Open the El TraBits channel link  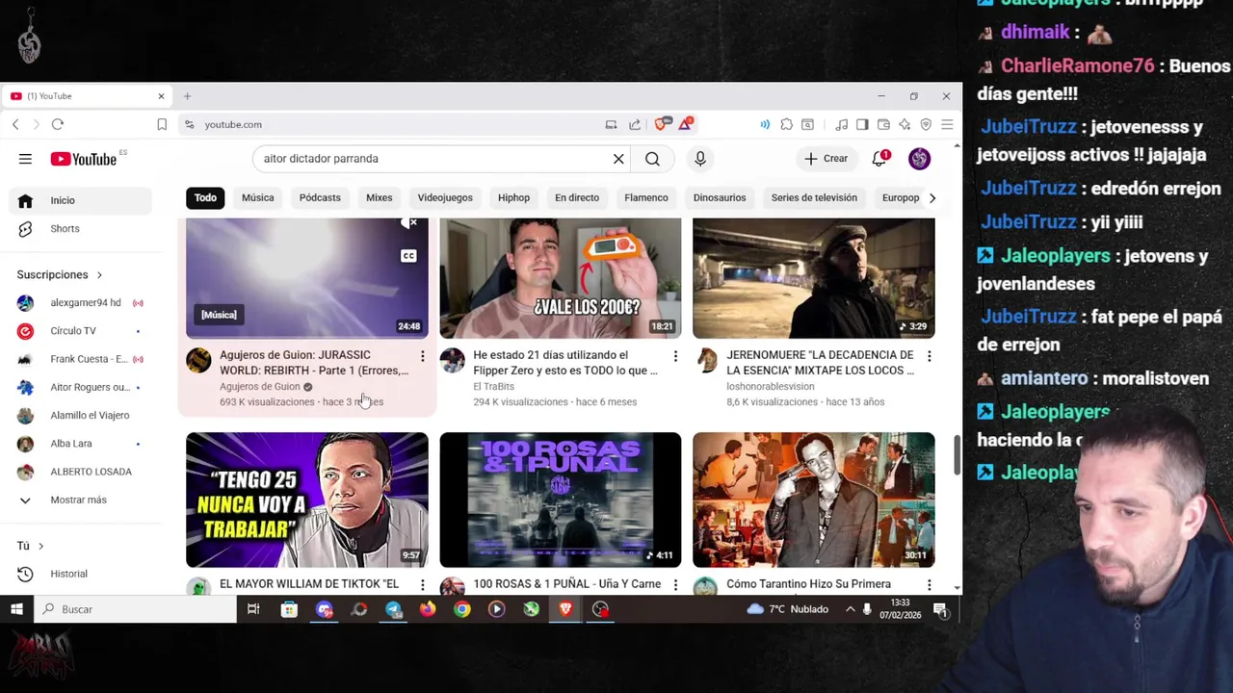493,387
